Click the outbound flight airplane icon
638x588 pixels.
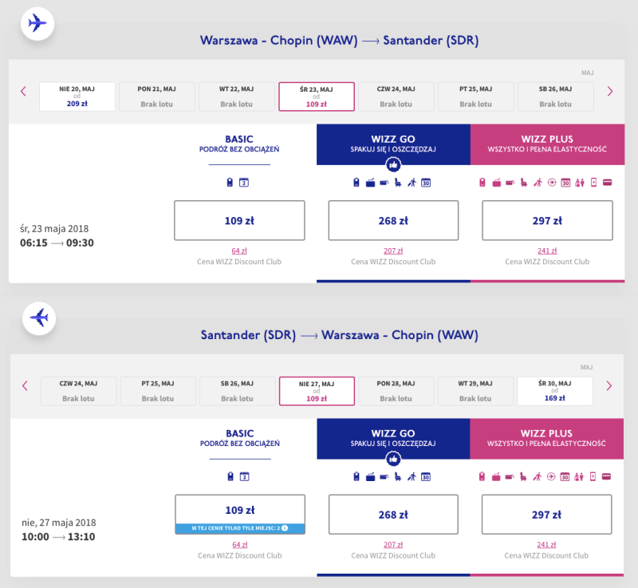[x=37, y=23]
